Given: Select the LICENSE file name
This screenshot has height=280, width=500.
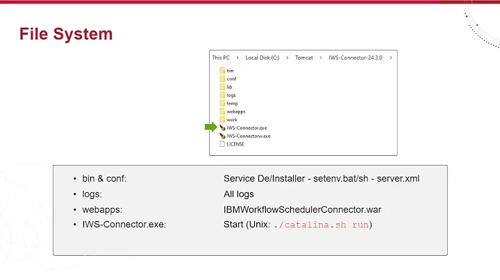Looking at the screenshot, I should click(235, 144).
